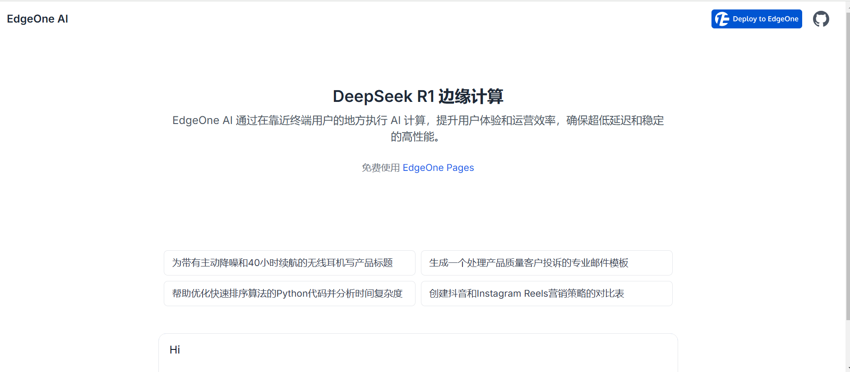Go to EdgeOne AI home logo
The height and width of the screenshot is (372, 850).
point(37,19)
